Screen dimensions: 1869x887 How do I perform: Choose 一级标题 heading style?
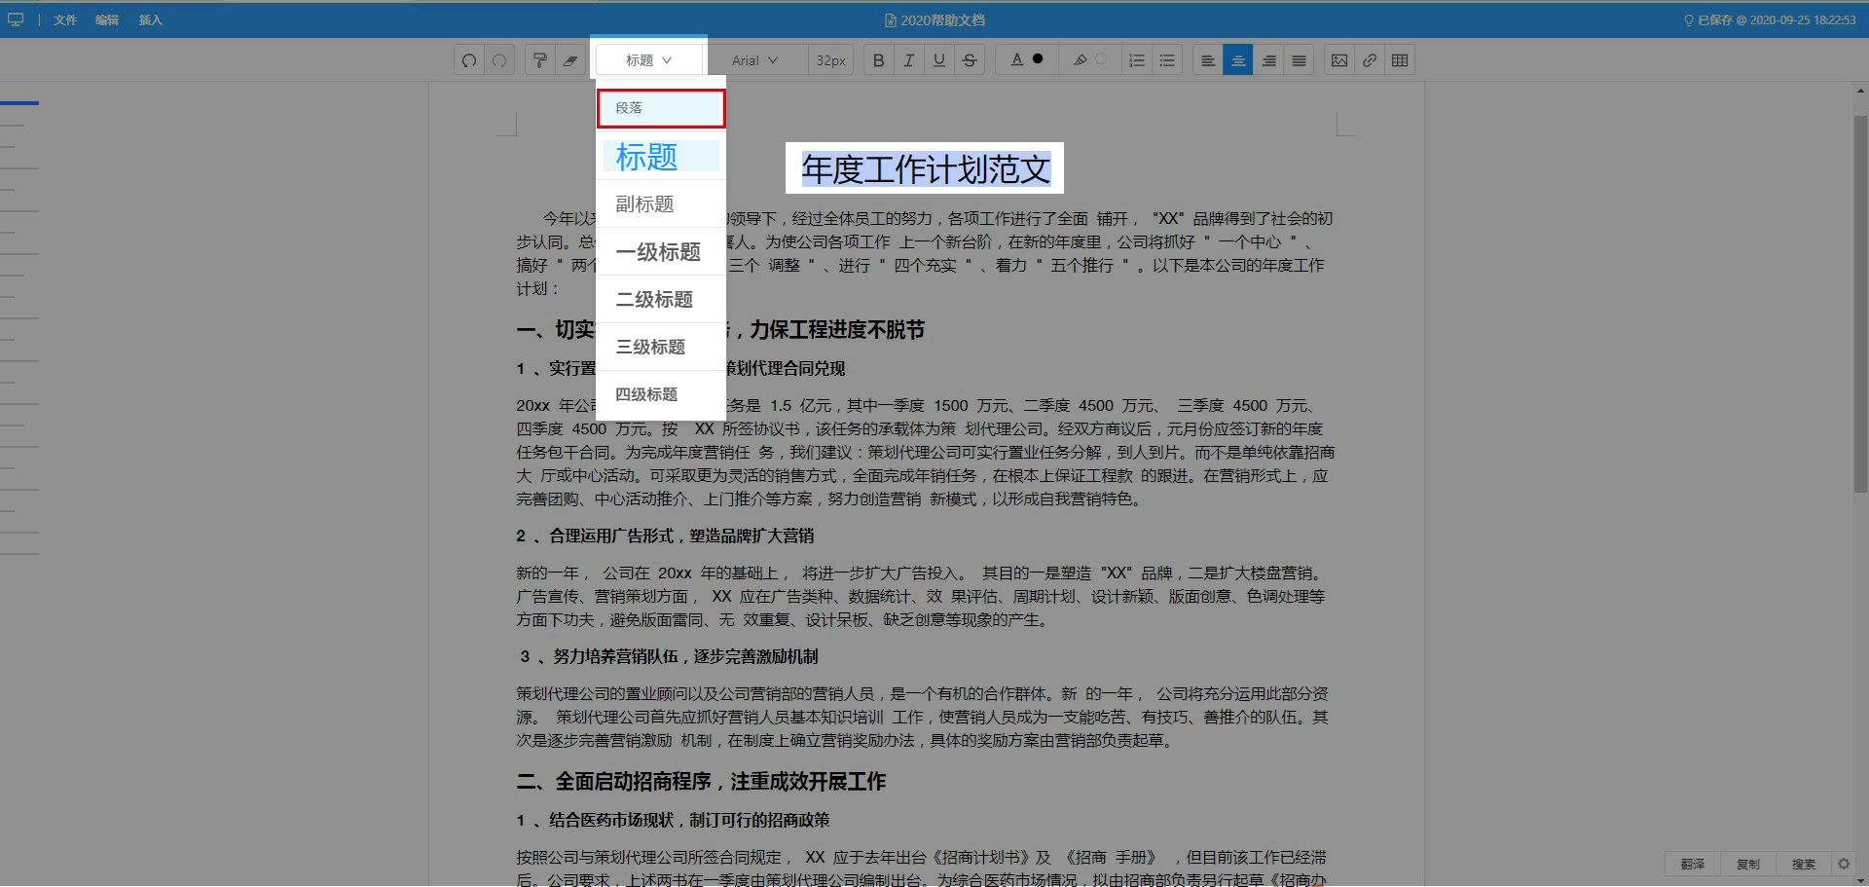(x=661, y=252)
